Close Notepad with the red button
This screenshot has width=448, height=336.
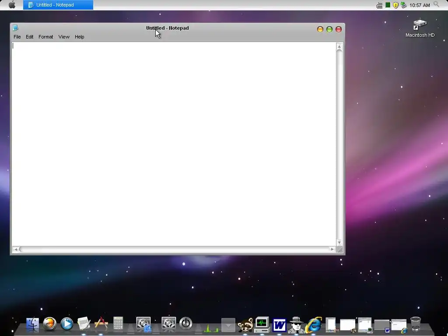339,29
